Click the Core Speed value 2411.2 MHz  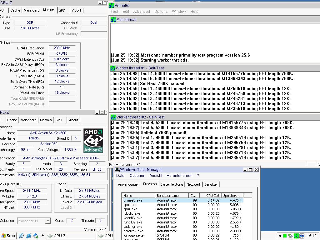(x=32, y=191)
